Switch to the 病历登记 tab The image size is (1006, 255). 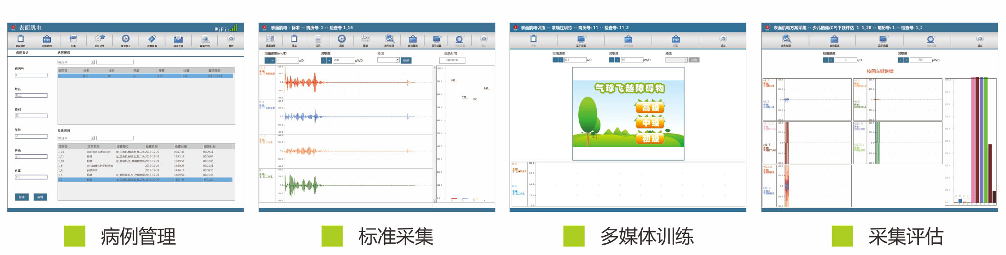pos(22,53)
